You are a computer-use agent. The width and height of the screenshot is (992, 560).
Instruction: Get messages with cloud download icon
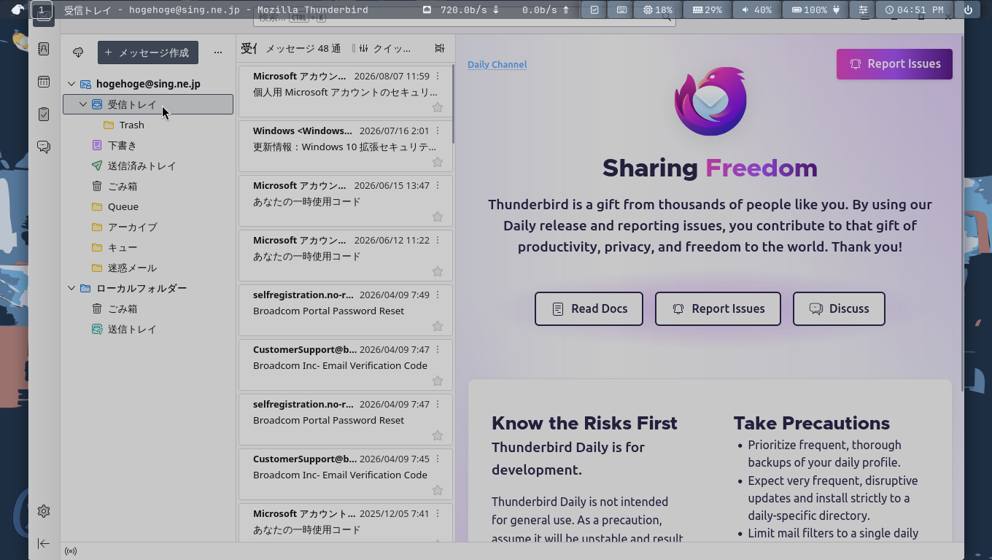point(78,52)
